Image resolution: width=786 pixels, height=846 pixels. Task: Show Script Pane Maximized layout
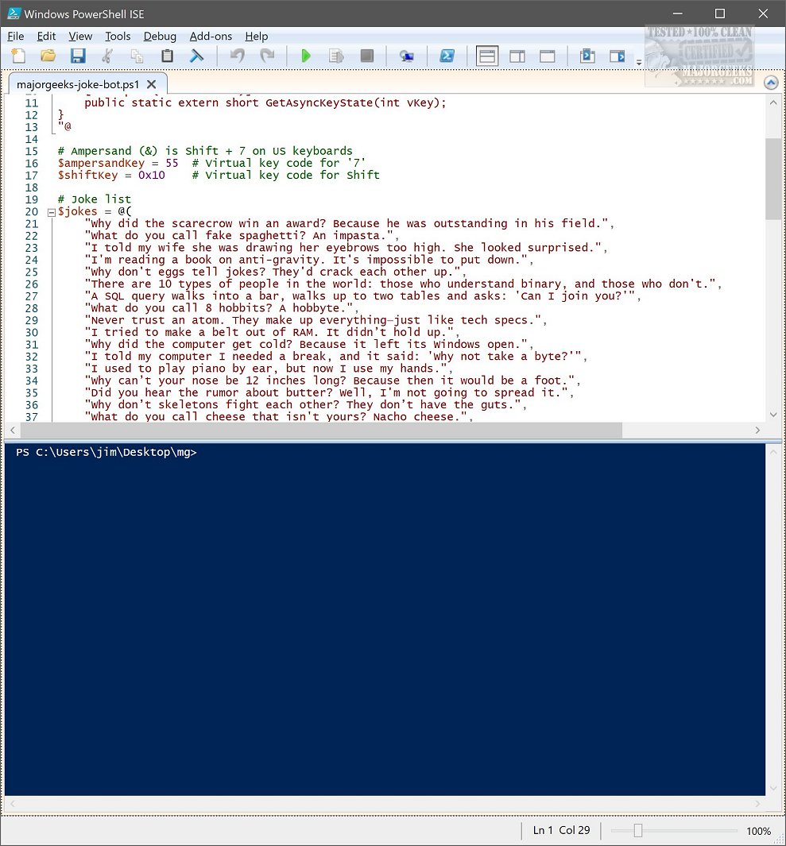548,56
